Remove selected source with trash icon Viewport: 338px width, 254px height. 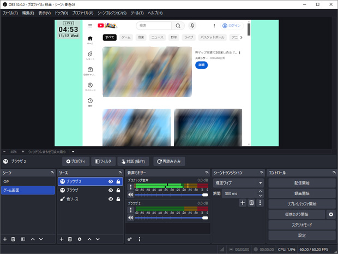pyautogui.click(x=70, y=239)
